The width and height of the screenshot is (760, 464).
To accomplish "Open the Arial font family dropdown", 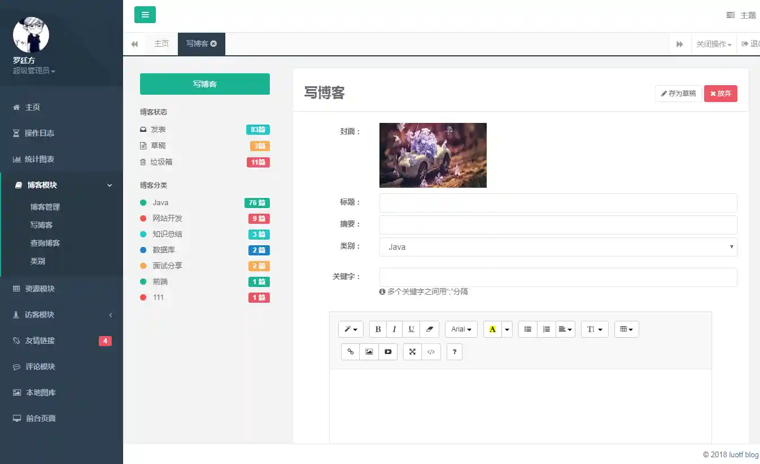I will [461, 329].
